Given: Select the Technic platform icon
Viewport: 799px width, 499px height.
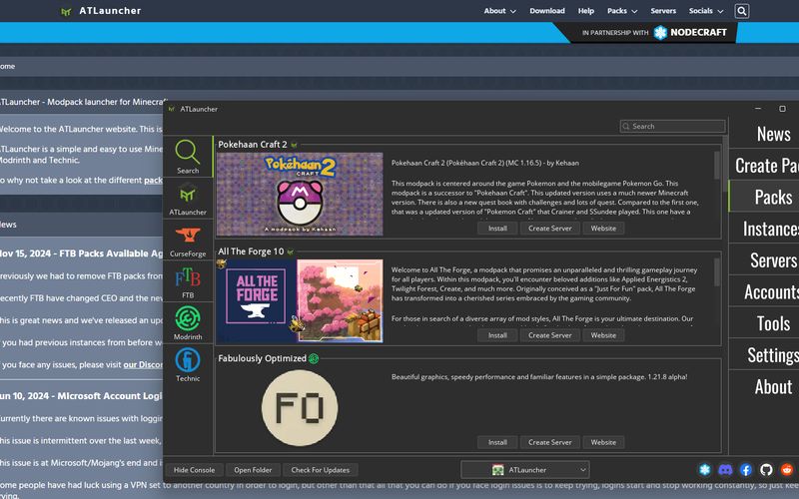Looking at the screenshot, I should (188, 364).
